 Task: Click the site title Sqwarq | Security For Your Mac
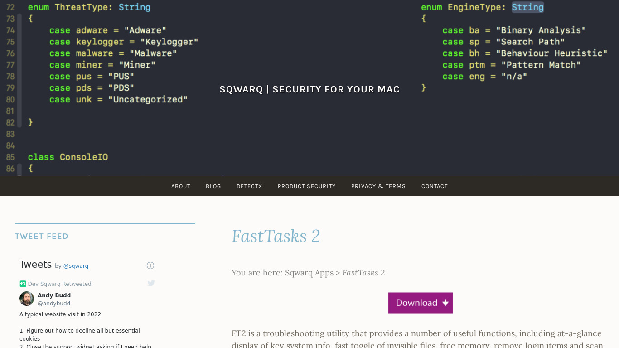click(309, 89)
